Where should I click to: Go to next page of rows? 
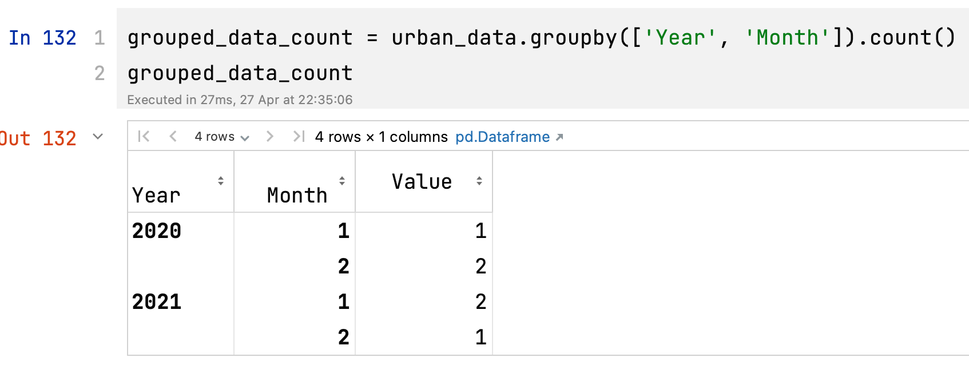(270, 136)
